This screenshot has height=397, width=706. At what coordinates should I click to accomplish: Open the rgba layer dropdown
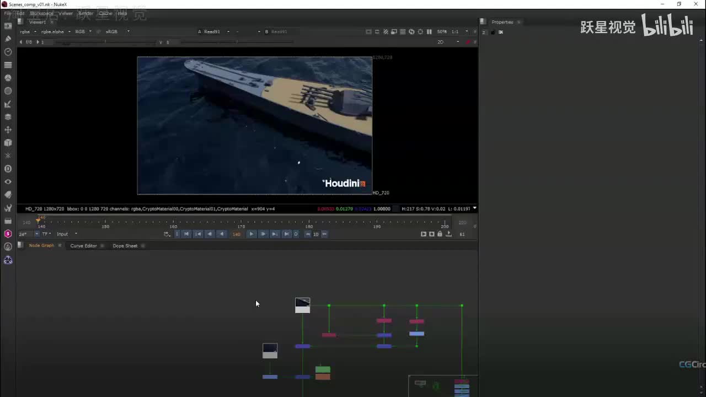pyautogui.click(x=28, y=31)
